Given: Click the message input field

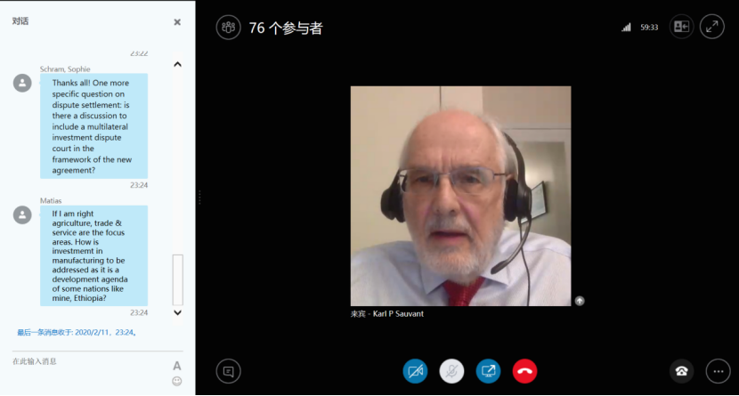Looking at the screenshot, I should [x=85, y=361].
